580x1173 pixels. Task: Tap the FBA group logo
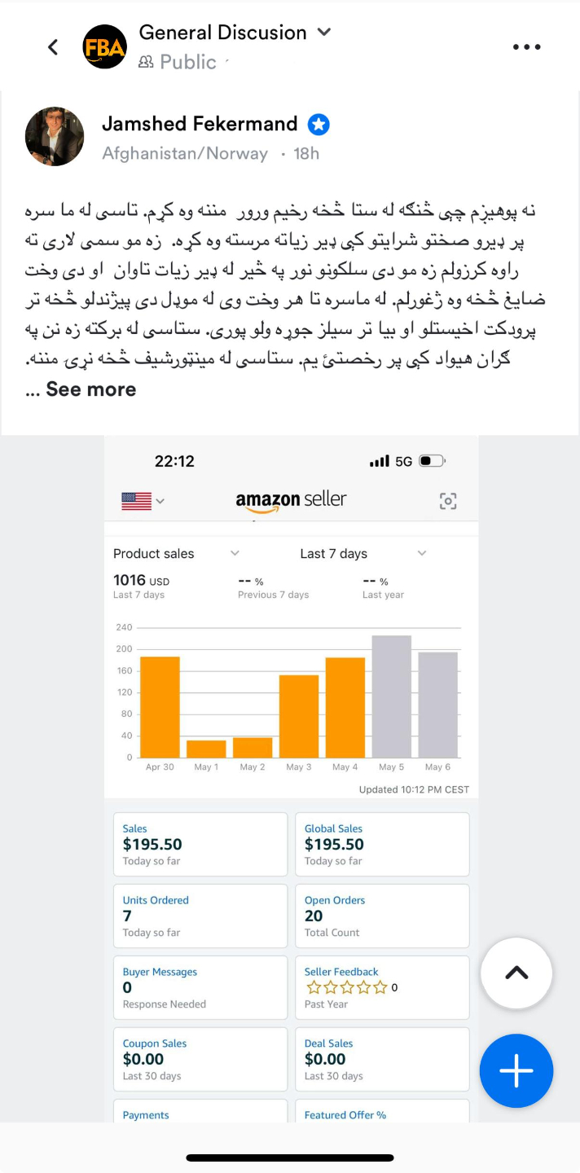pos(105,47)
